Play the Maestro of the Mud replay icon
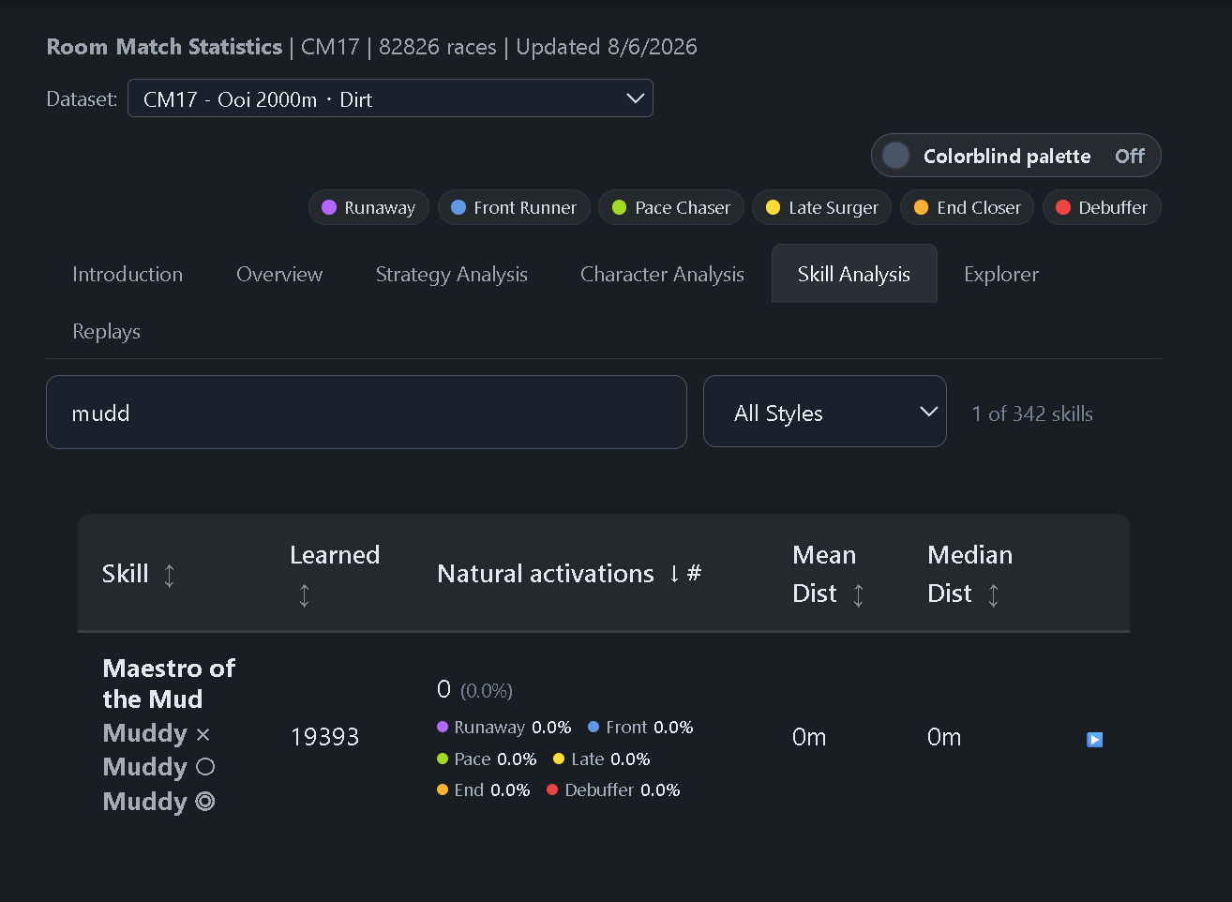1232x902 pixels. 1094,740
